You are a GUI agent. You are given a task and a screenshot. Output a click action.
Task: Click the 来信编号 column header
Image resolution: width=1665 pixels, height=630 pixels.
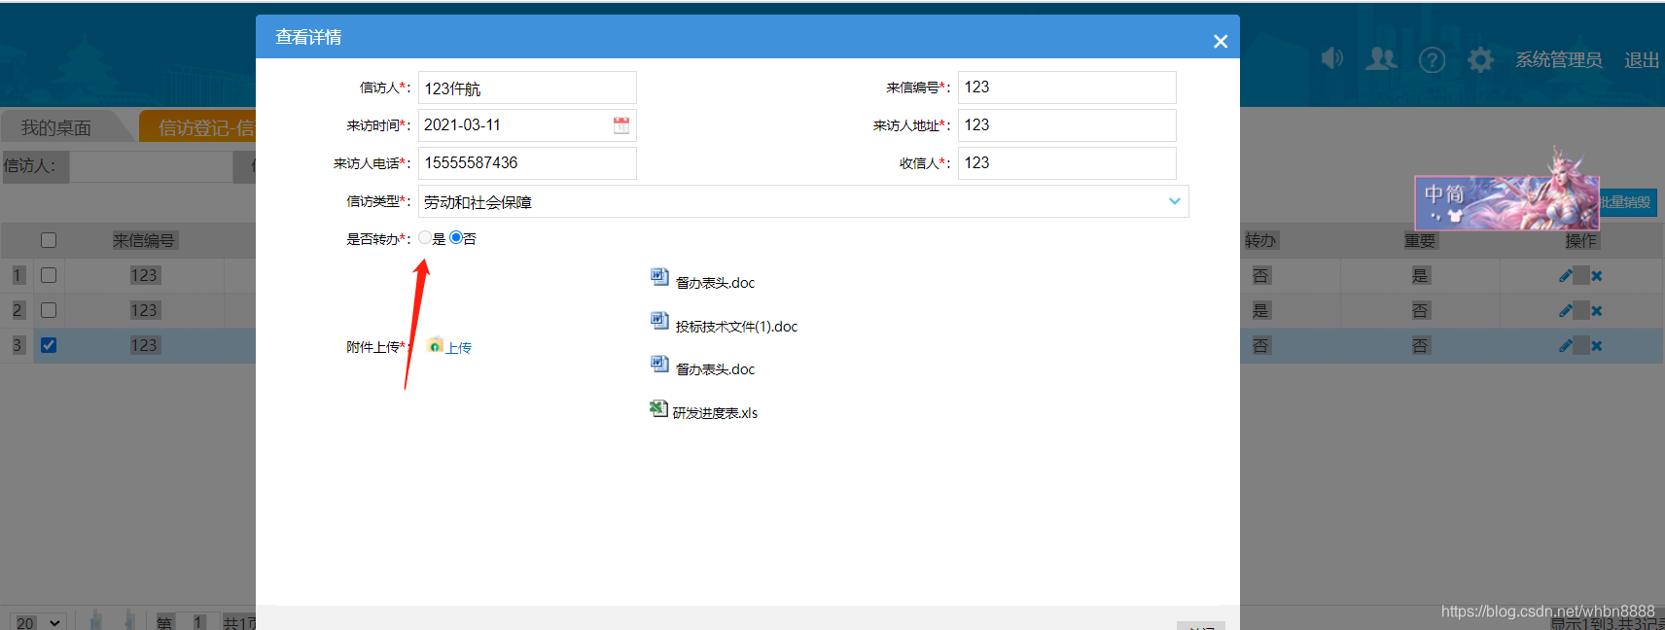click(x=144, y=240)
